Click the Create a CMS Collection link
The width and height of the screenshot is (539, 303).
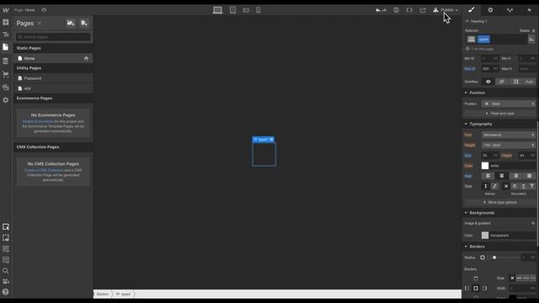44,170
